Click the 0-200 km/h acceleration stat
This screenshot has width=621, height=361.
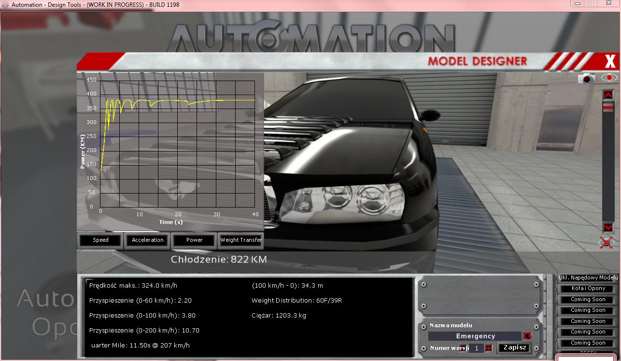coord(144,331)
